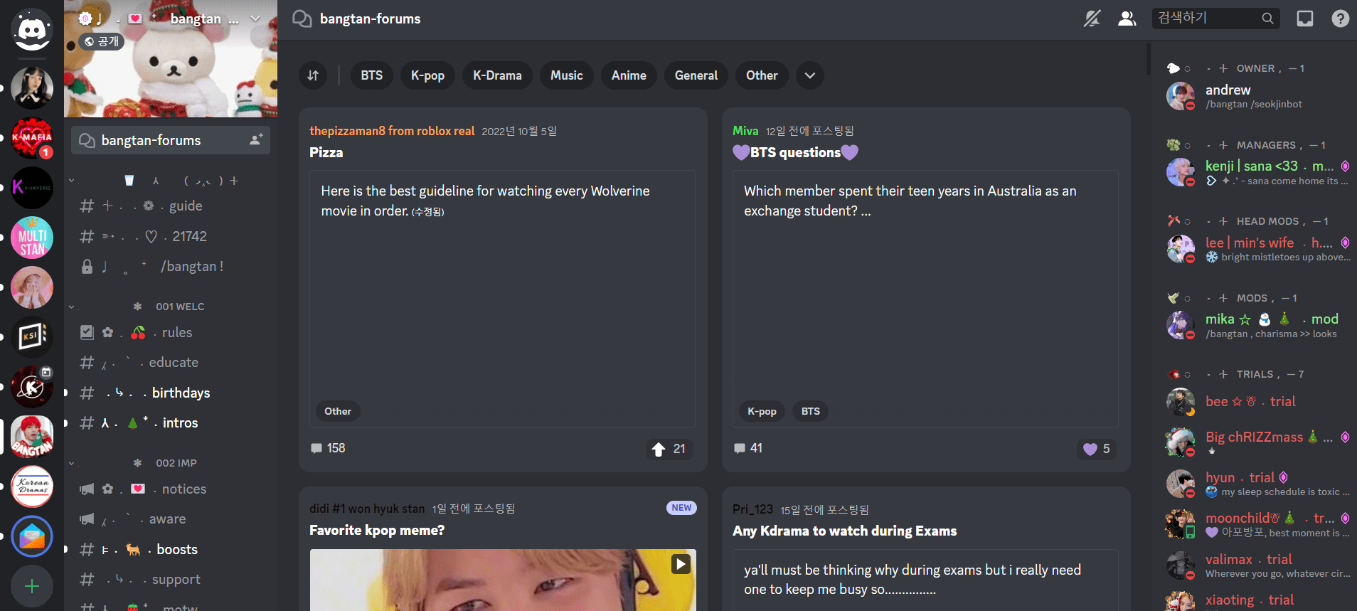Open the help question mark icon
The width and height of the screenshot is (1357, 611).
(1340, 18)
